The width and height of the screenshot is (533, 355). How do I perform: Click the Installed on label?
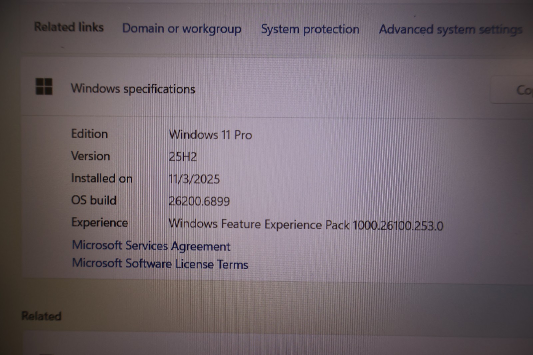(102, 178)
